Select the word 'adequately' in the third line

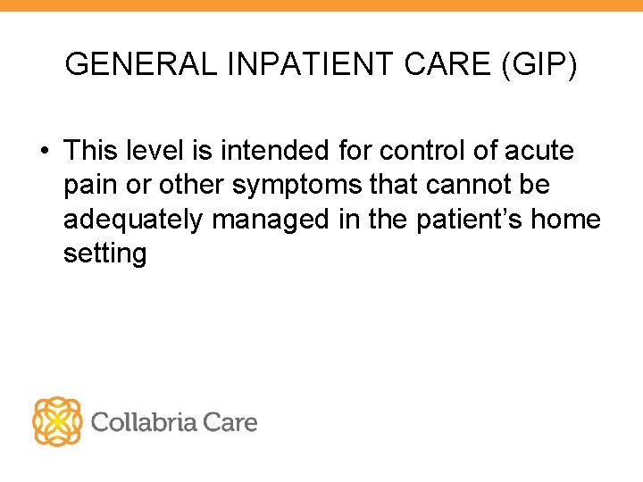(133, 220)
